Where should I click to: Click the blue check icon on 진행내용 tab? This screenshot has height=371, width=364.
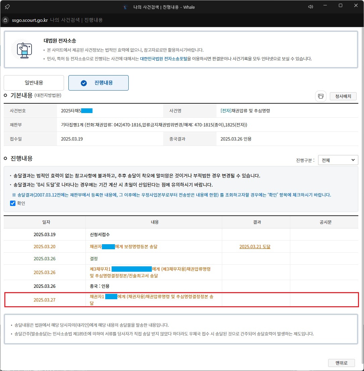tap(83, 83)
